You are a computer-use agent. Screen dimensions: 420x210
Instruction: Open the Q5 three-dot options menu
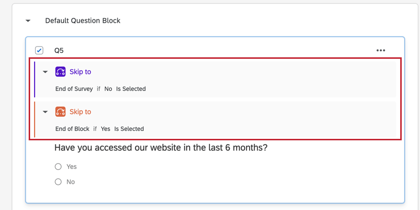click(380, 50)
